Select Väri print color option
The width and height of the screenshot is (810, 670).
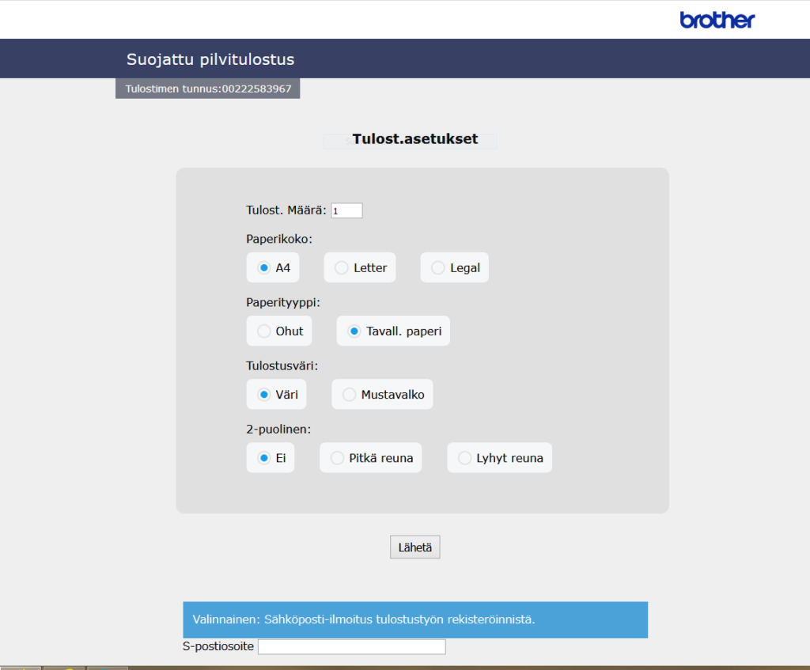(265, 395)
